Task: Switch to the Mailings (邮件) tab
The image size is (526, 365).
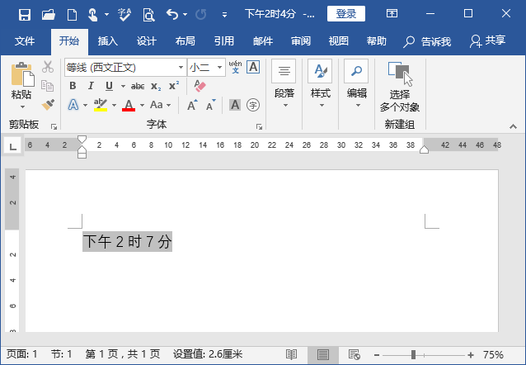Action: tap(263, 41)
